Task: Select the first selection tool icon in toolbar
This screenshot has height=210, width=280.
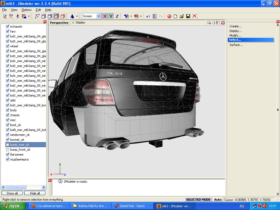Action: 5,16
